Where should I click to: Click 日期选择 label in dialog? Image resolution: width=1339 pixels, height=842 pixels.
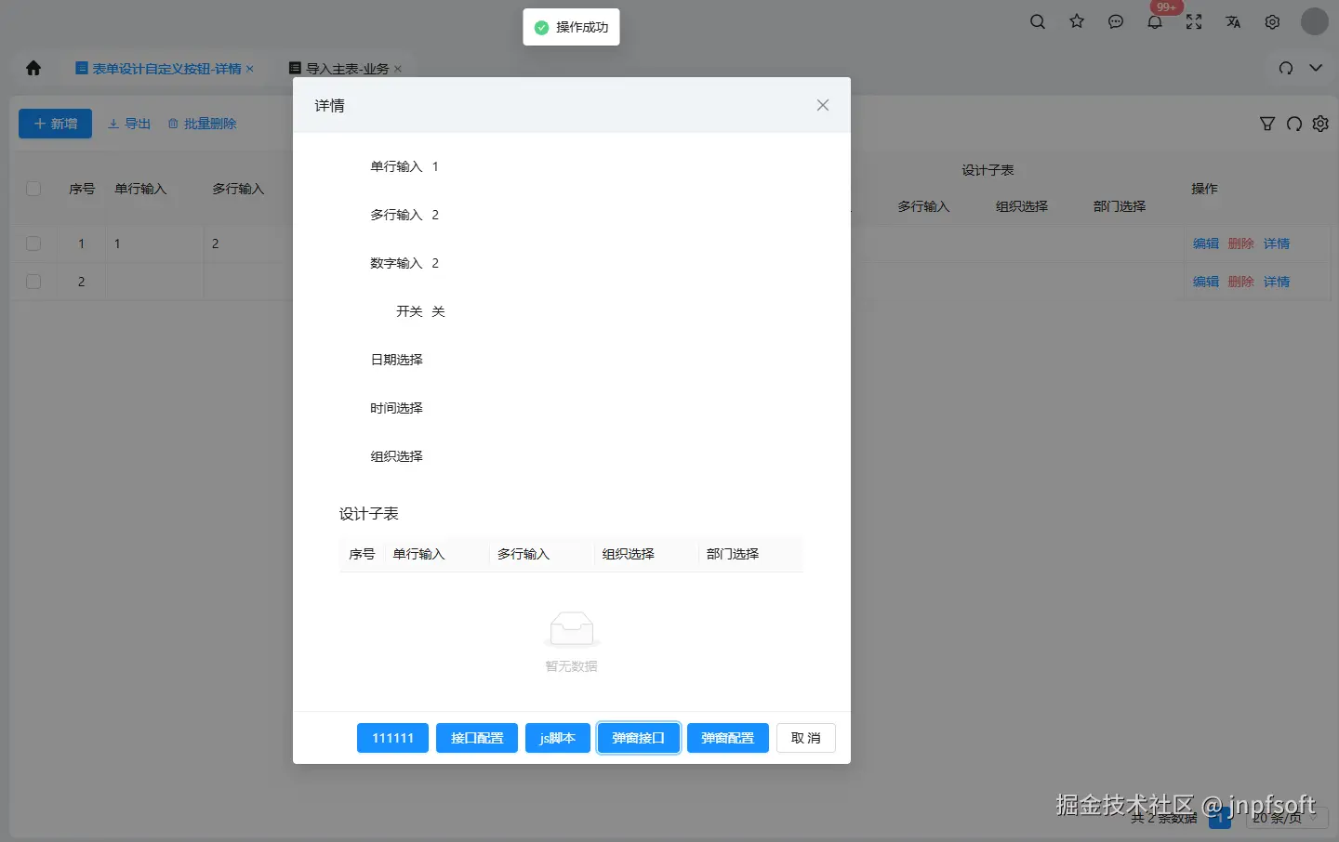(396, 360)
